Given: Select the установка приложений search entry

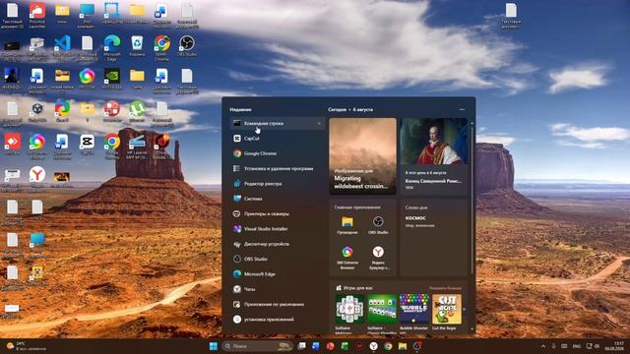Looking at the screenshot, I should [x=278, y=320].
